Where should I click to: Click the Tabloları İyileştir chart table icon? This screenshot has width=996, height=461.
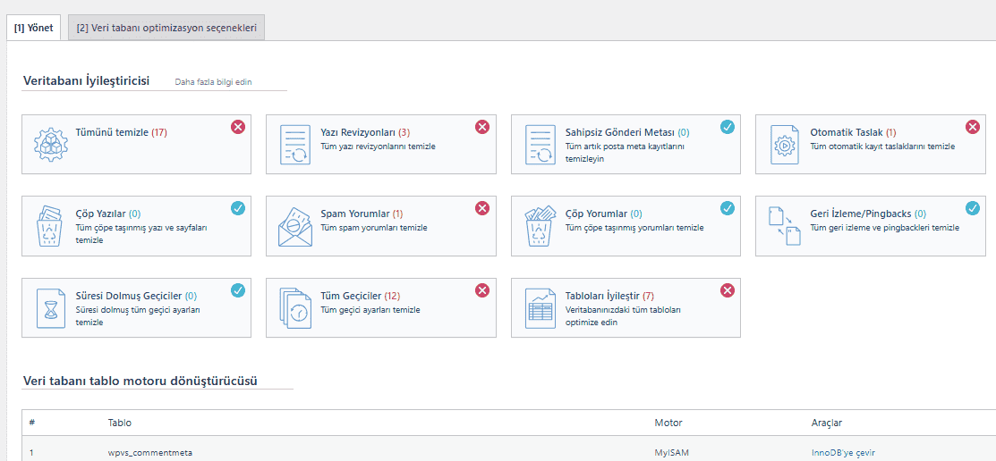coord(540,308)
